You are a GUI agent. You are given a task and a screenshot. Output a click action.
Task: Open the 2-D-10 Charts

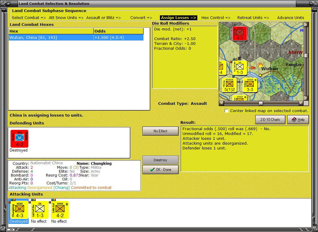tap(270, 120)
